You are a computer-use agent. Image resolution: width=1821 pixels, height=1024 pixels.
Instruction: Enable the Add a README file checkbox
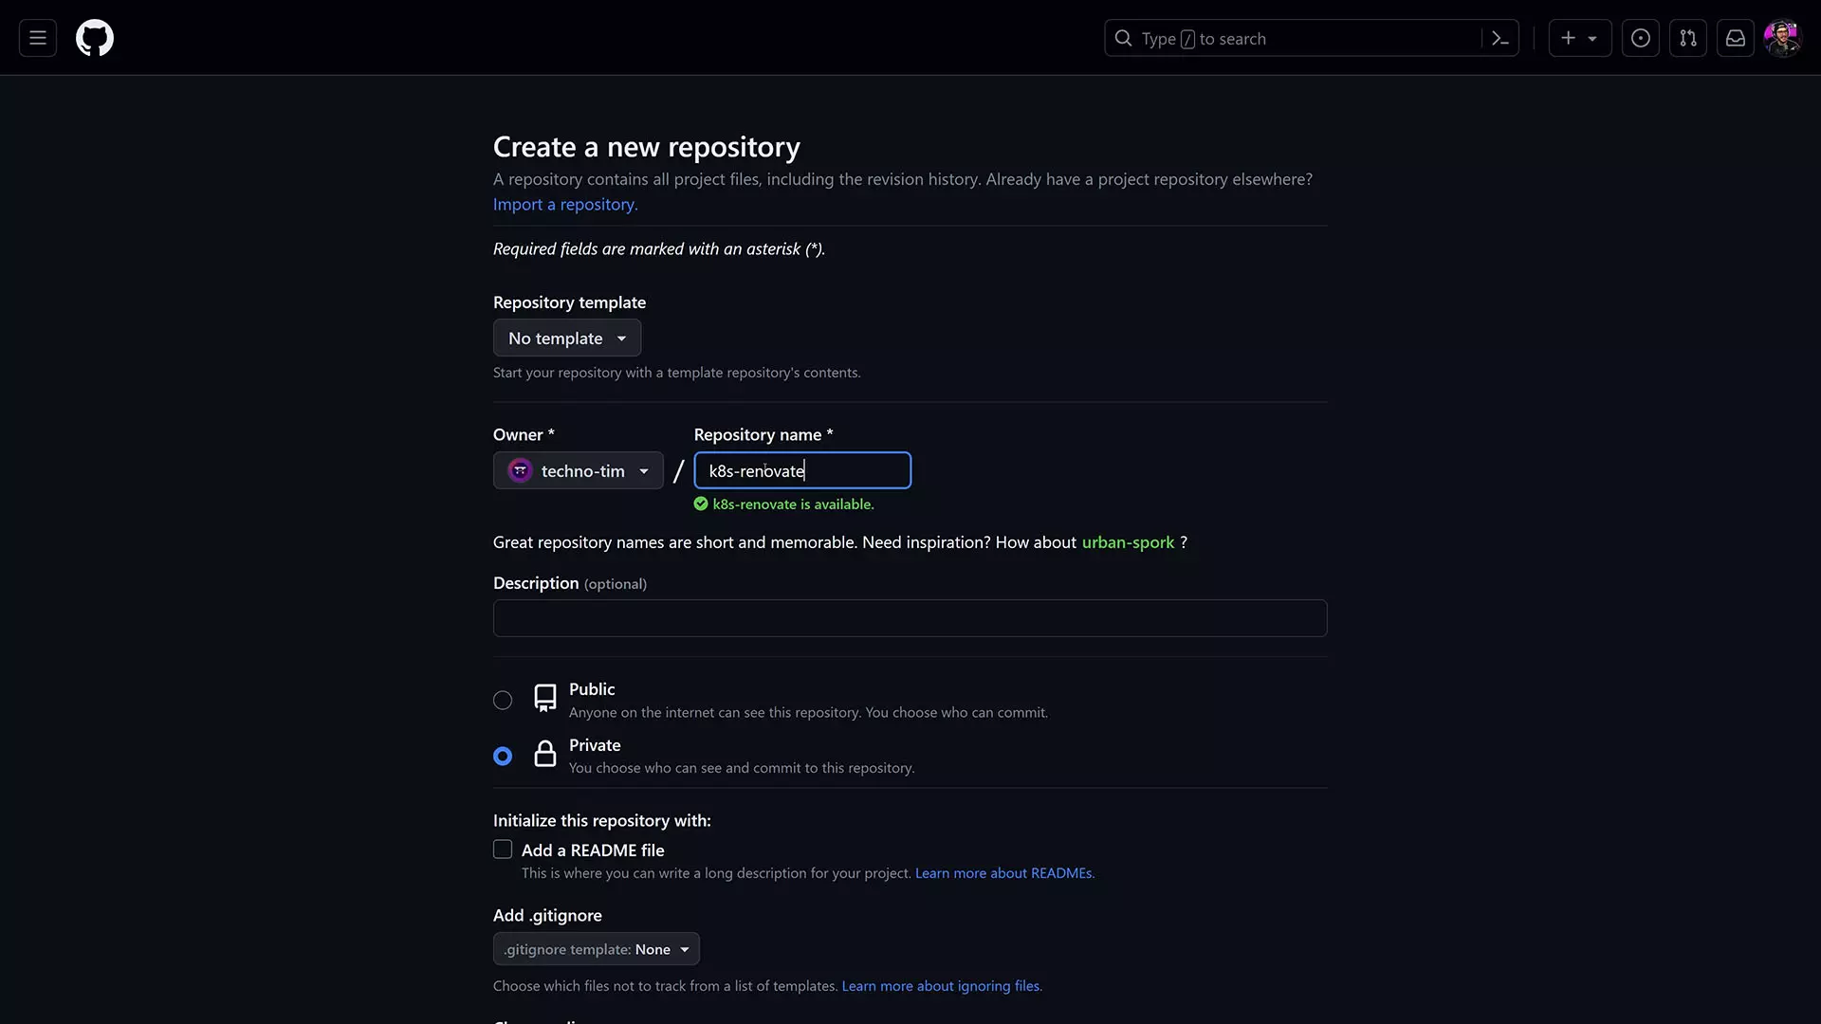coord(503,850)
